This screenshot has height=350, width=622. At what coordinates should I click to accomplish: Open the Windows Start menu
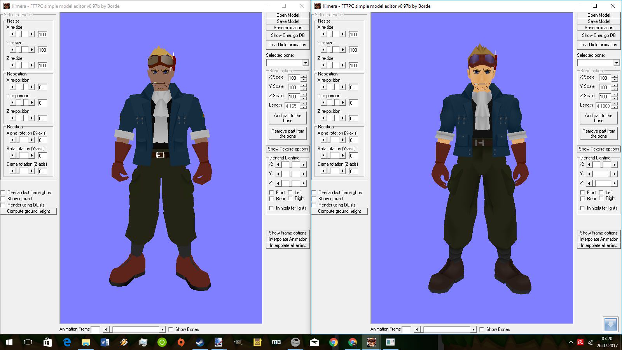click(9, 342)
